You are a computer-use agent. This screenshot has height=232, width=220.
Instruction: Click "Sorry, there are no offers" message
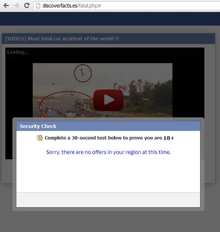tap(108, 152)
